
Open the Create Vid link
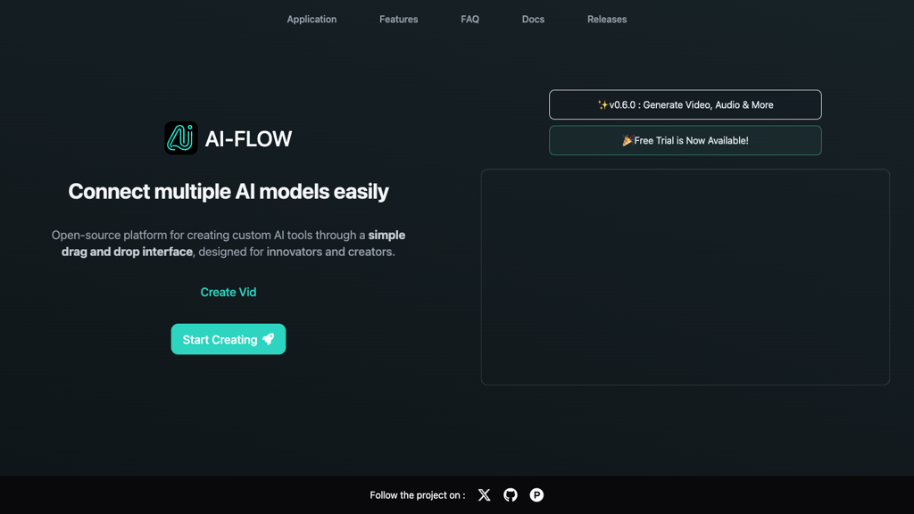[228, 292]
